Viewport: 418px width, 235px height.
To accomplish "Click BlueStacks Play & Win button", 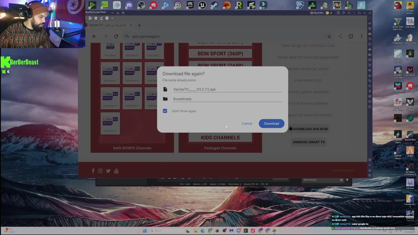I will pyautogui.click(x=317, y=13).
